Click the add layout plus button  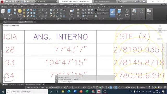(43, 84)
